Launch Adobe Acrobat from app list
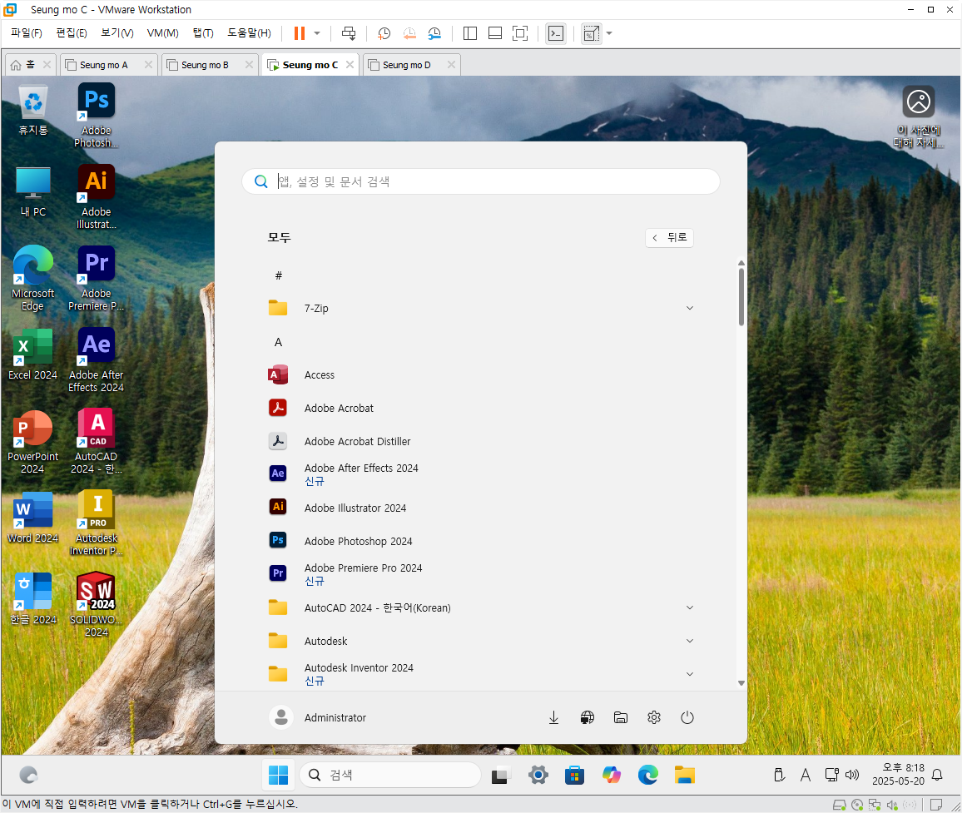The height and width of the screenshot is (813, 962). pos(482,408)
